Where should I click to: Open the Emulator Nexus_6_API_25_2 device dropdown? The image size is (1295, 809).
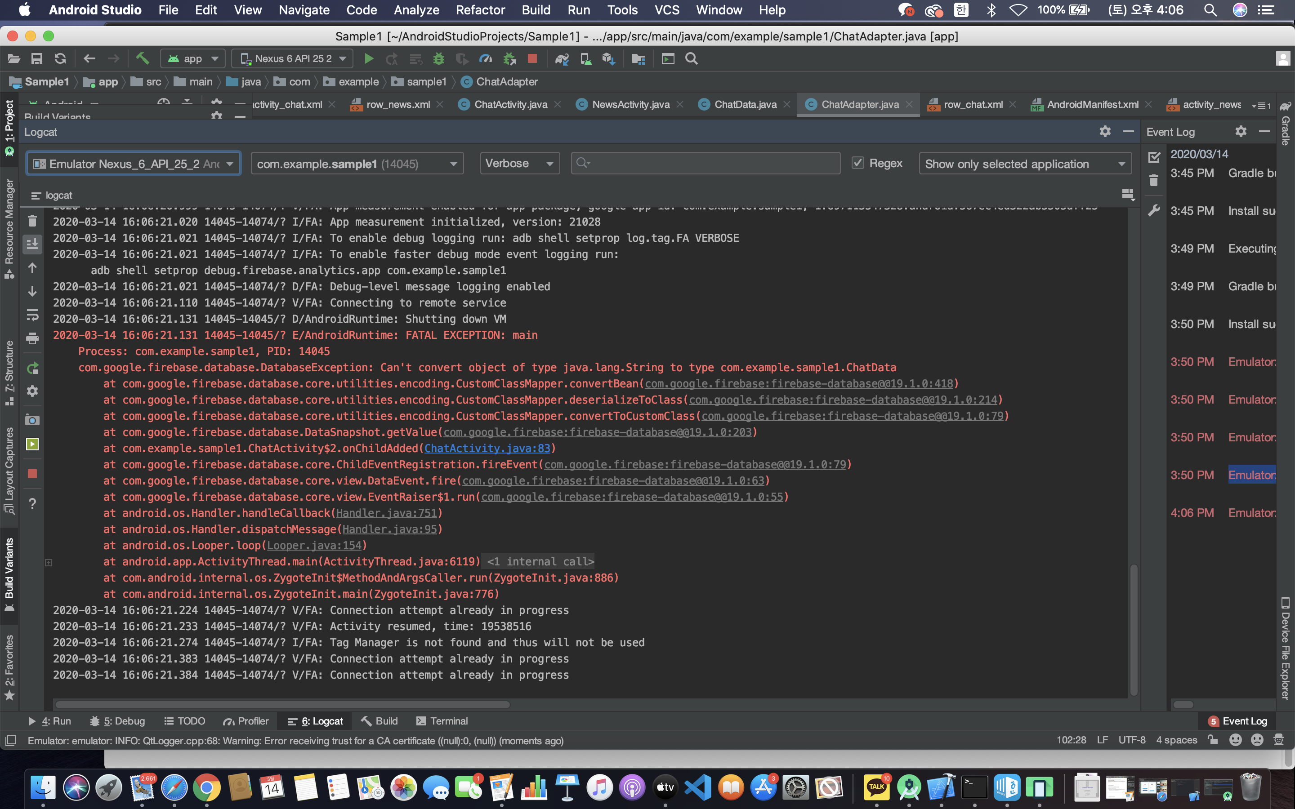coord(133,164)
